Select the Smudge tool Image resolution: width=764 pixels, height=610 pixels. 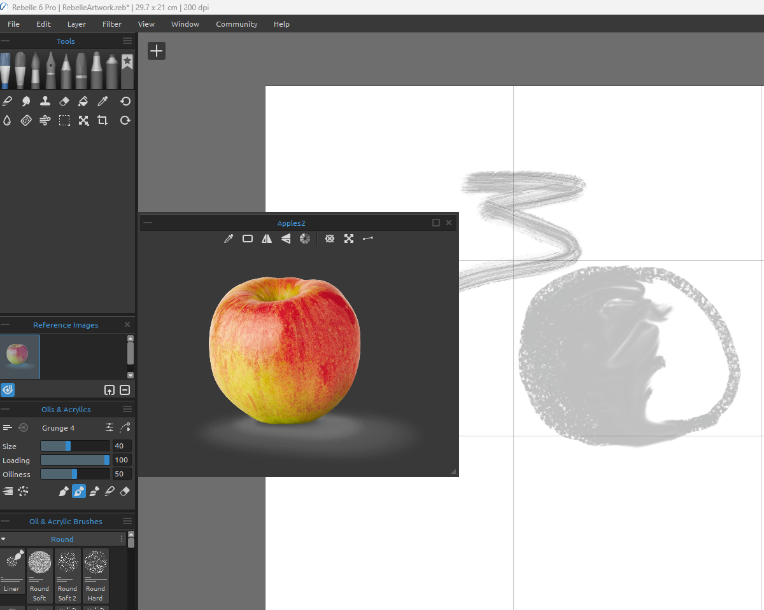point(26,101)
